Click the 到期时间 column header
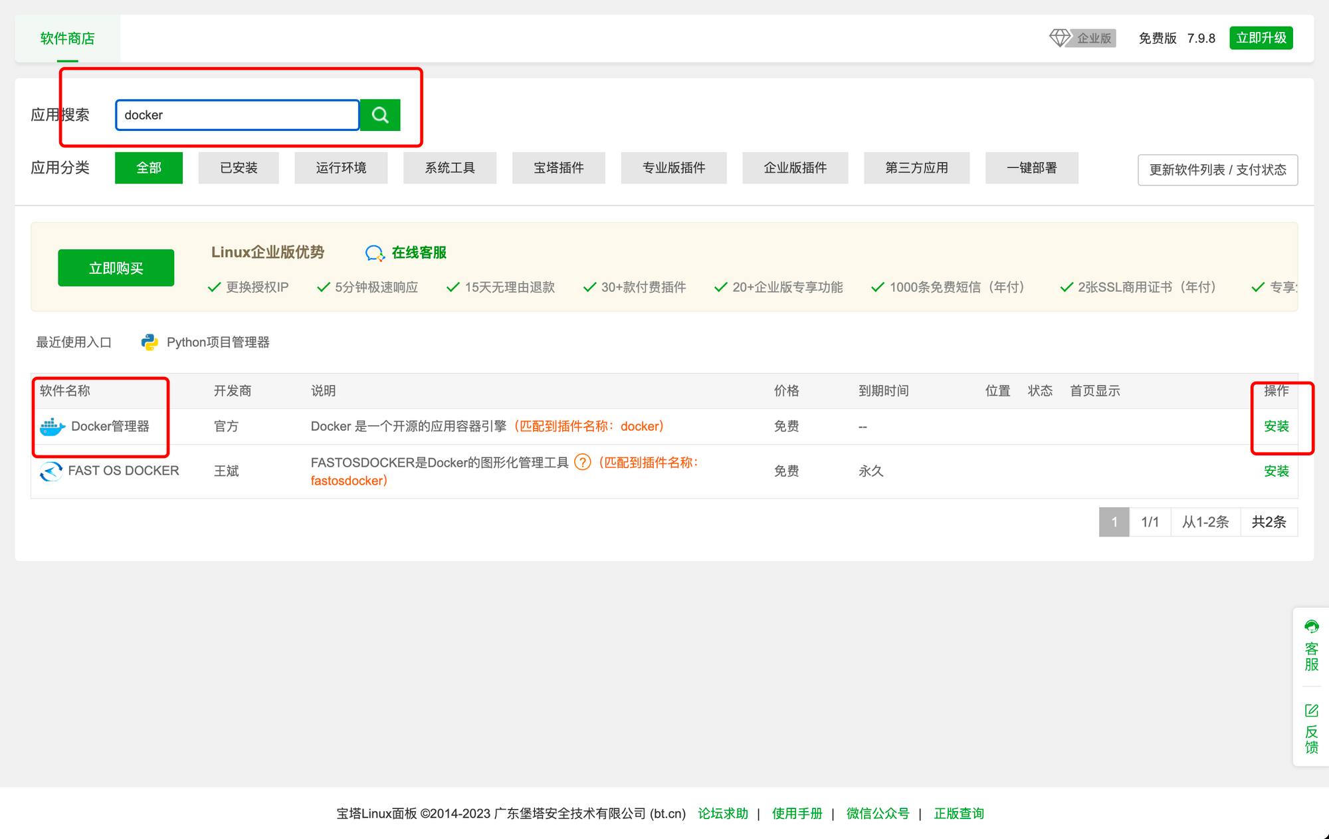Image resolution: width=1329 pixels, height=839 pixels. (884, 391)
